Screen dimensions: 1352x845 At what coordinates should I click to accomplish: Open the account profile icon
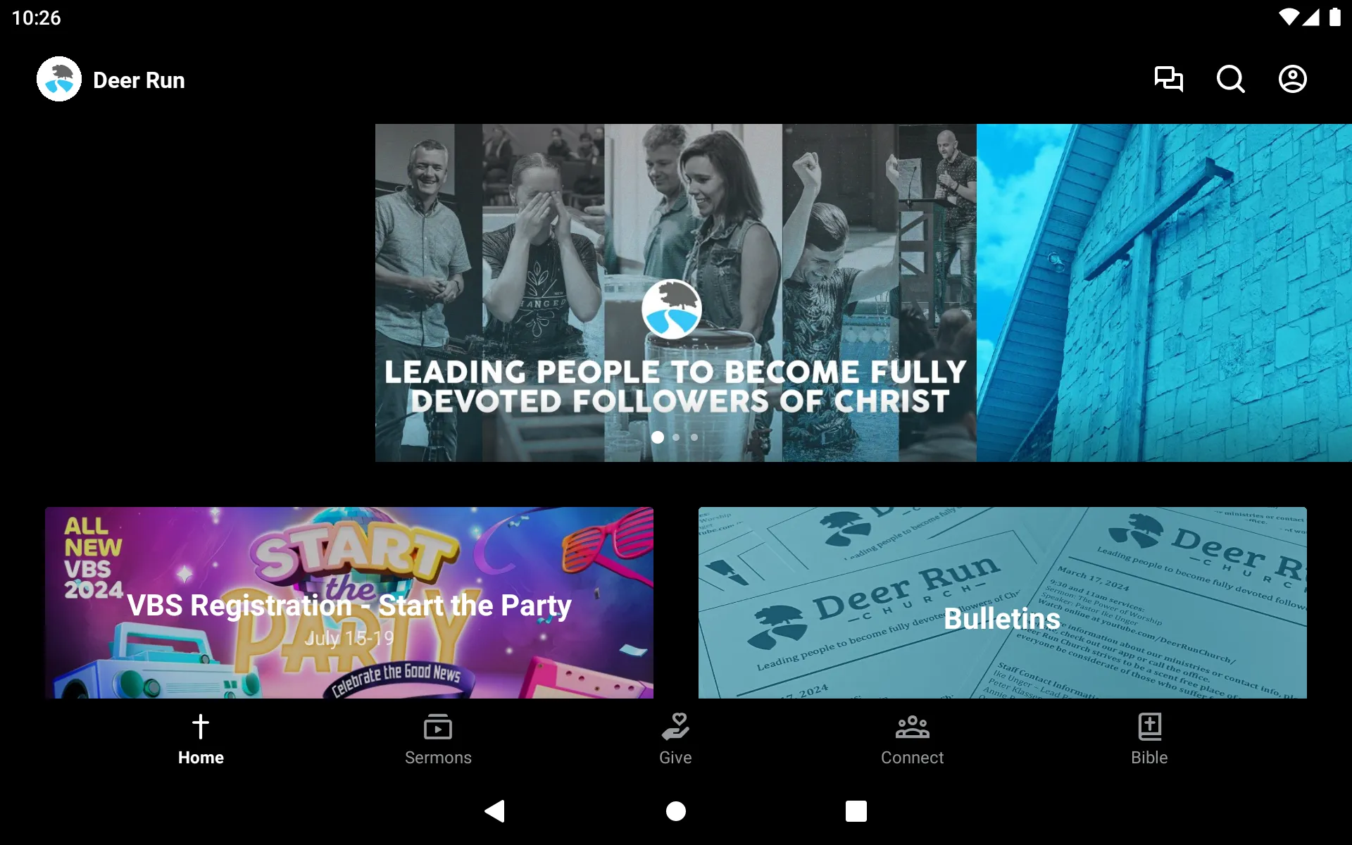pyautogui.click(x=1294, y=79)
